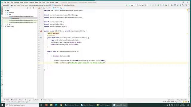Open the VCS menu
The image size is (191, 107).
point(47,2)
